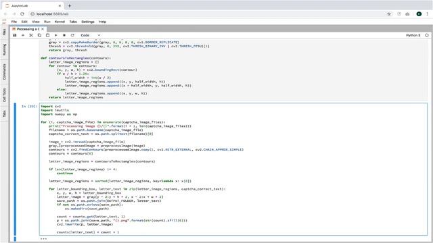Click the 'return gray, thresh' line
The height and width of the screenshot is (243, 433).
[x=68, y=50]
